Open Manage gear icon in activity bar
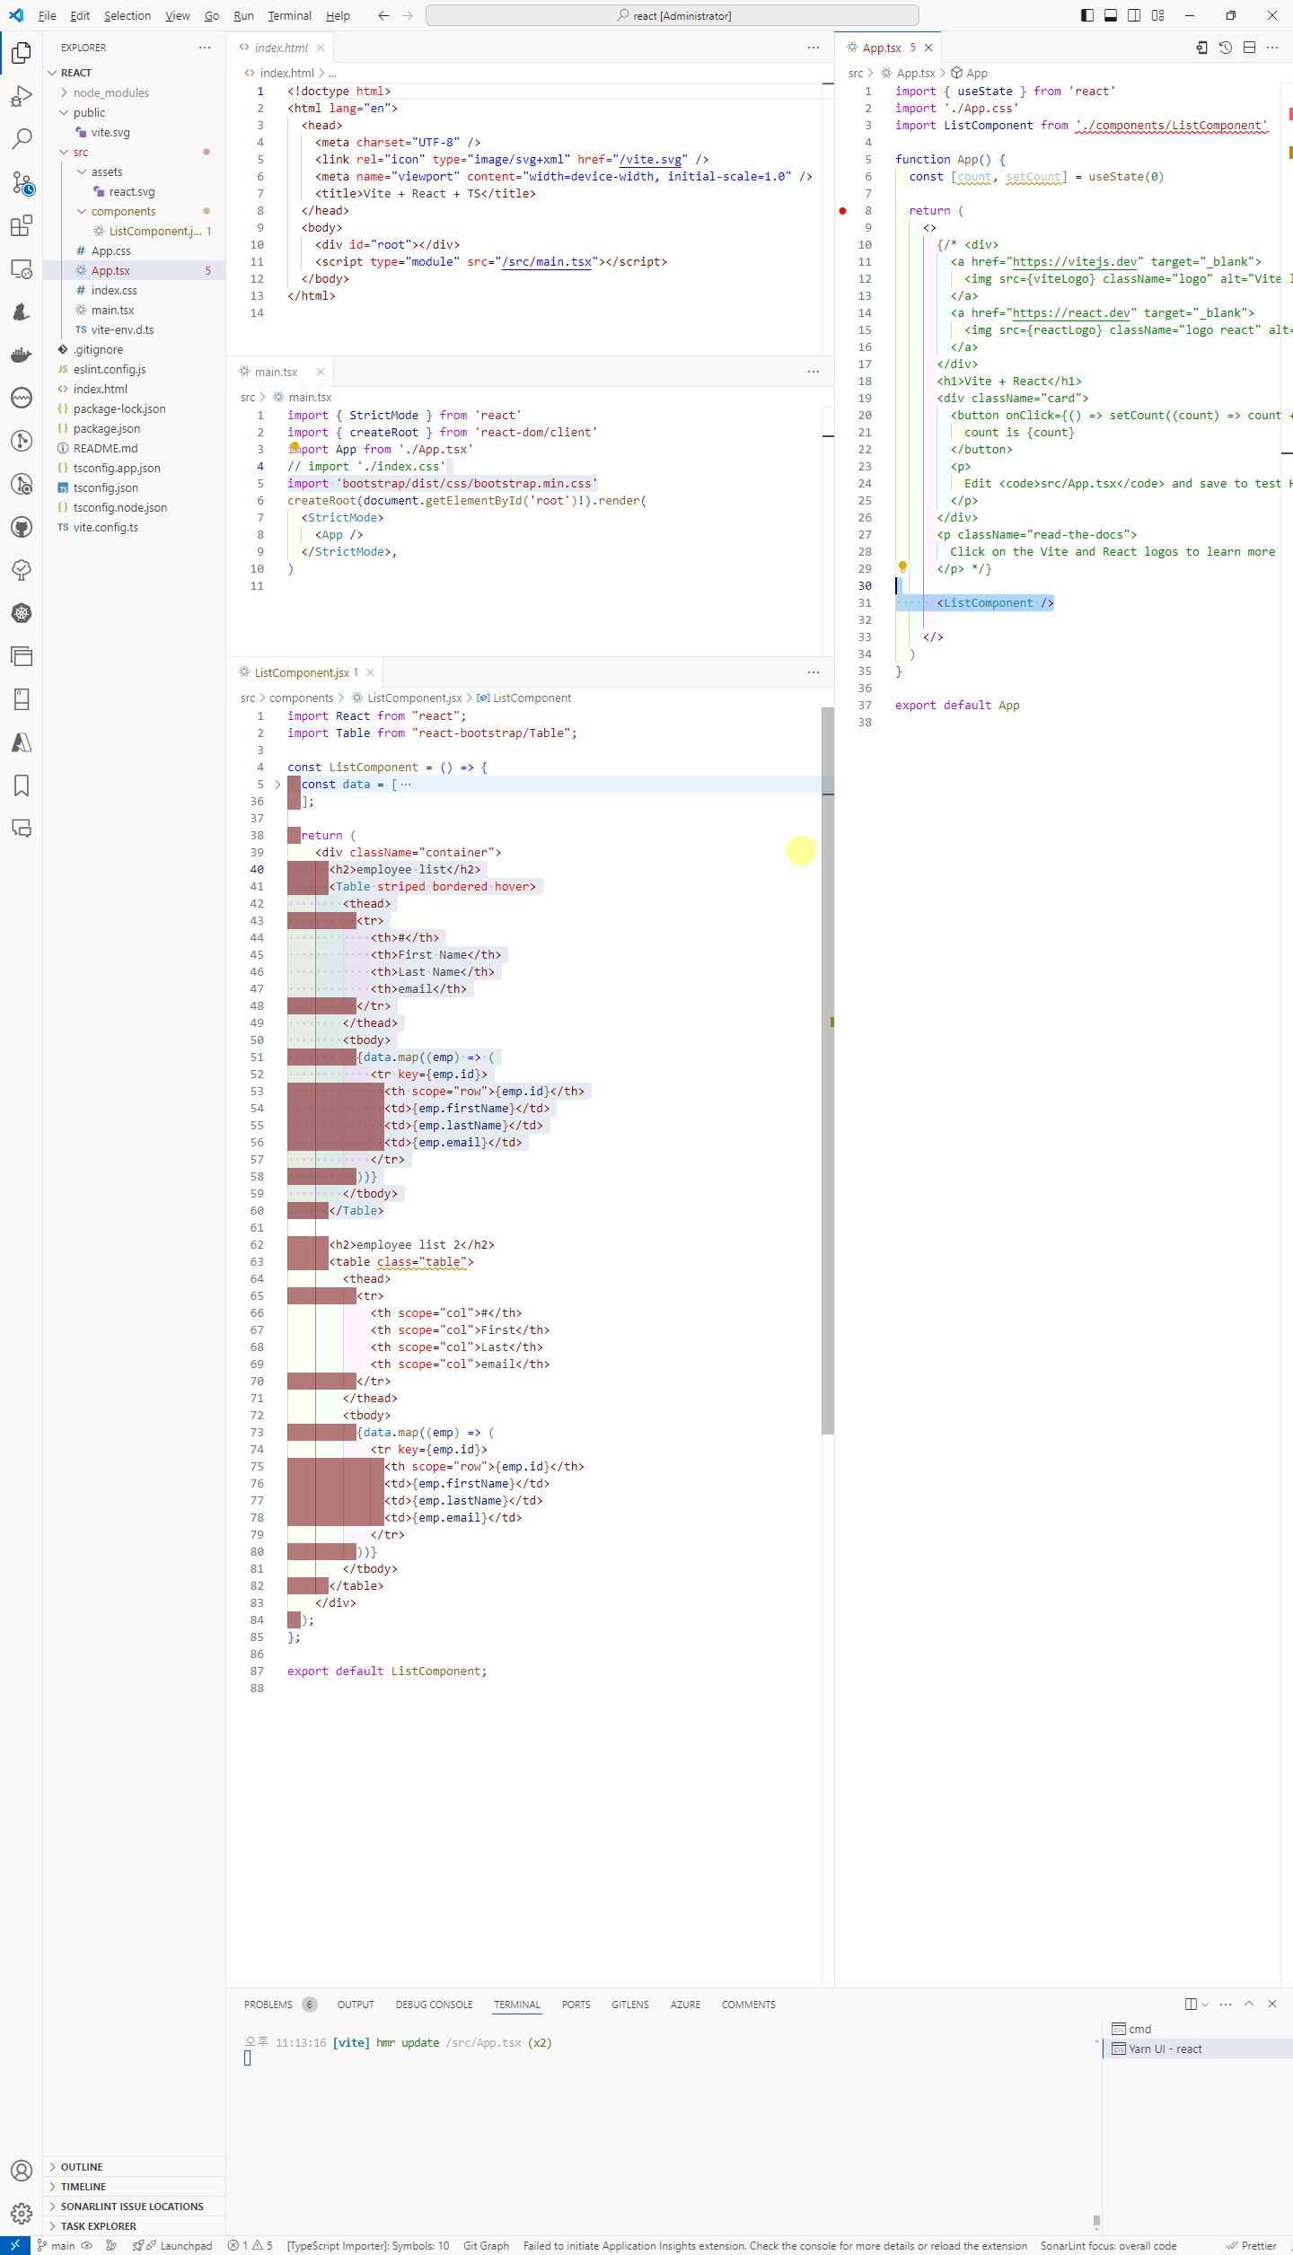The width and height of the screenshot is (1293, 2255). coord(22,2214)
